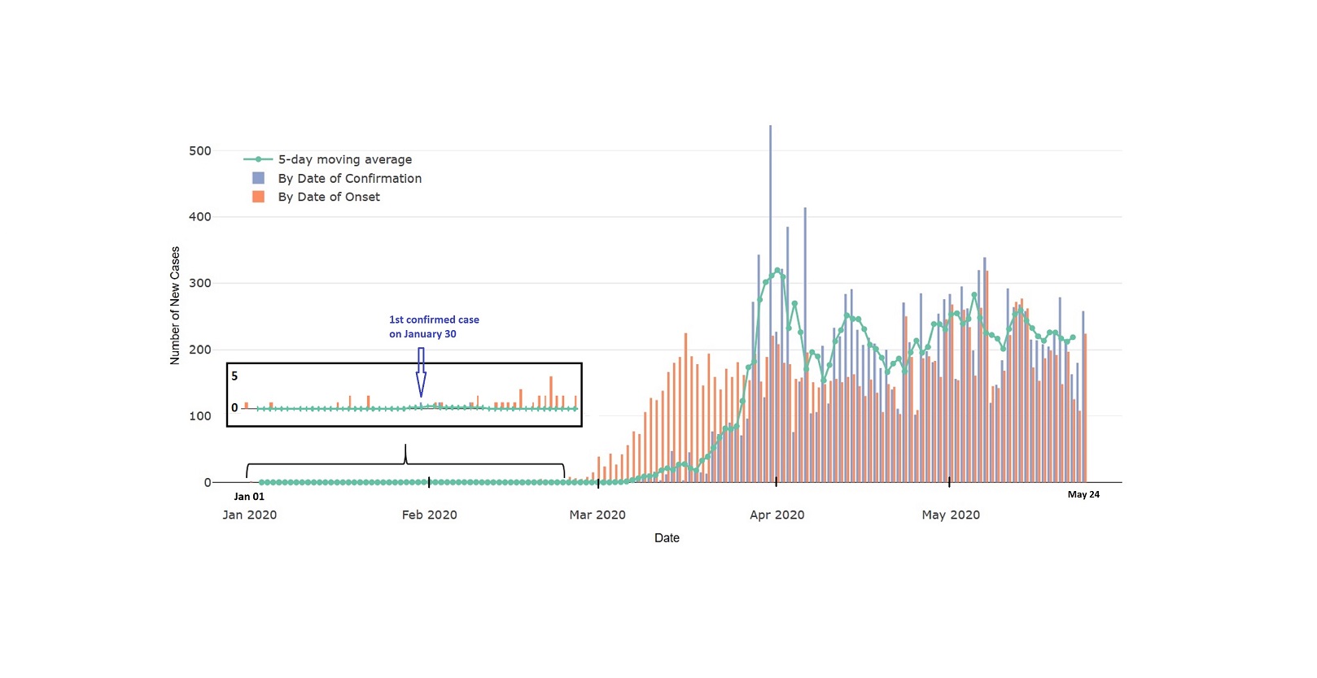Select the blue legend color square
Screen dimensions: 1317x678
coord(258,178)
